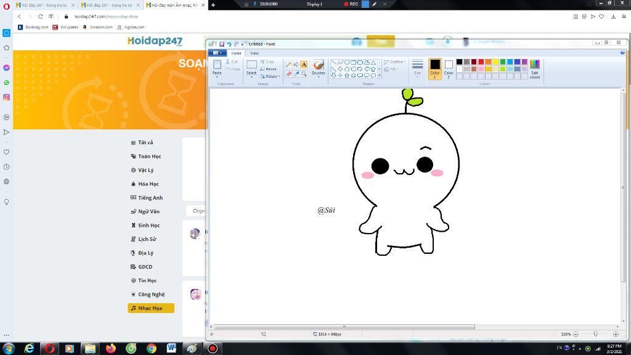Open the Edit colors dialog

tap(535, 69)
